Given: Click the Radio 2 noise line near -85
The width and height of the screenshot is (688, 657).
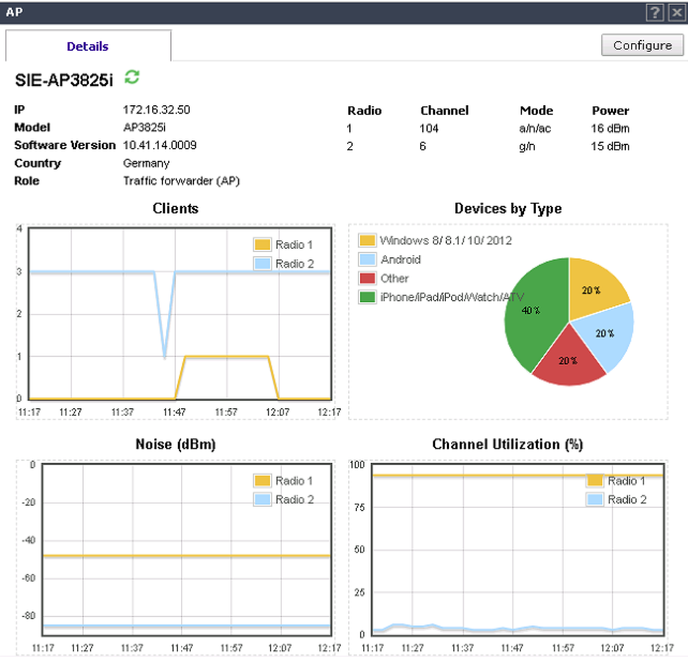Looking at the screenshot, I should (187, 625).
